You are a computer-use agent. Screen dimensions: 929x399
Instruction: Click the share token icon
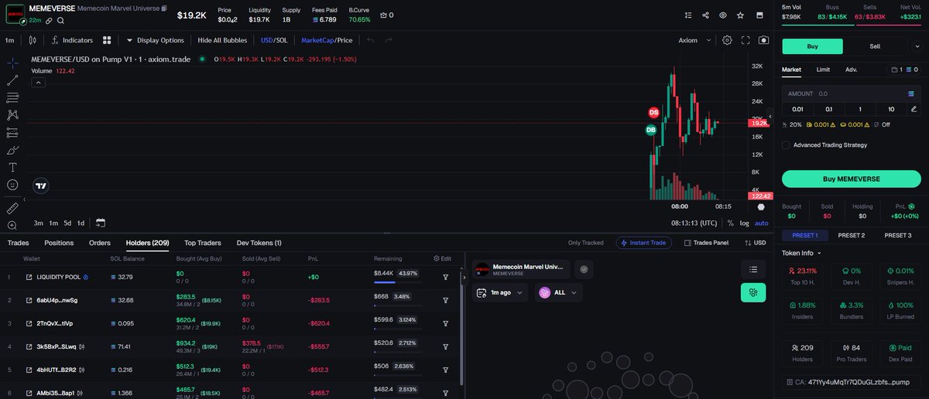[705, 15]
